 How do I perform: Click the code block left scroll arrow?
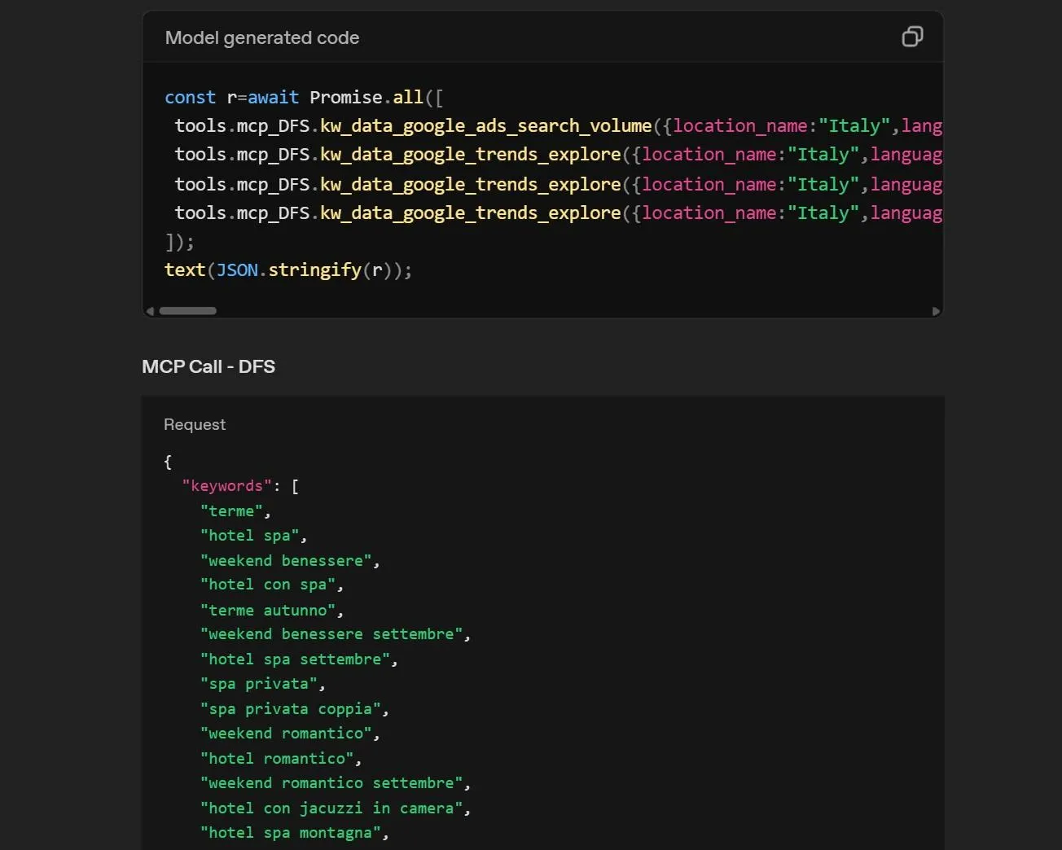click(150, 311)
